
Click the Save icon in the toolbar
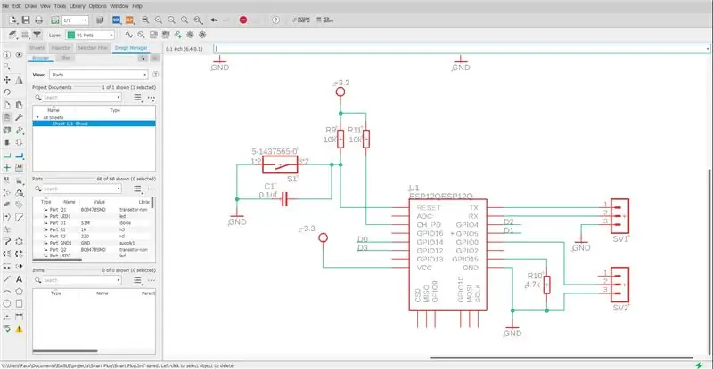26,20
